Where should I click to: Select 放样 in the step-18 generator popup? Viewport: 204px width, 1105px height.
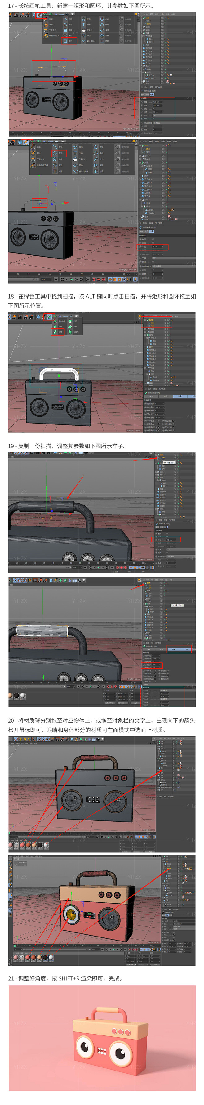point(73,327)
